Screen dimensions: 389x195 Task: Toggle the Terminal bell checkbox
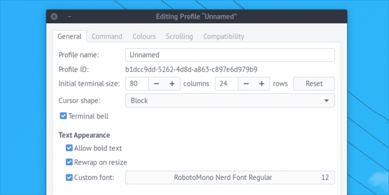(63, 116)
